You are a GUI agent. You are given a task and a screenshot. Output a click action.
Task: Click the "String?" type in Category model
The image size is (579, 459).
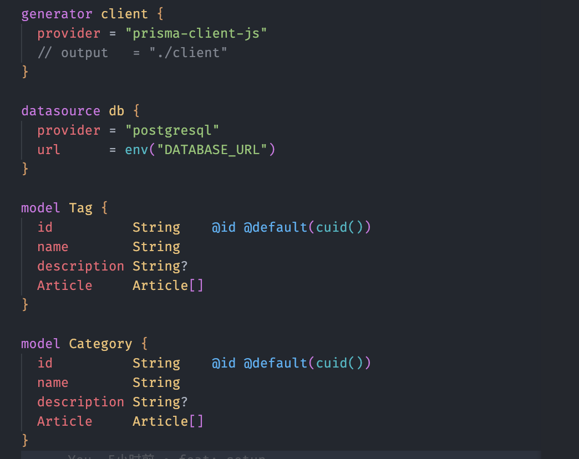[x=160, y=402]
